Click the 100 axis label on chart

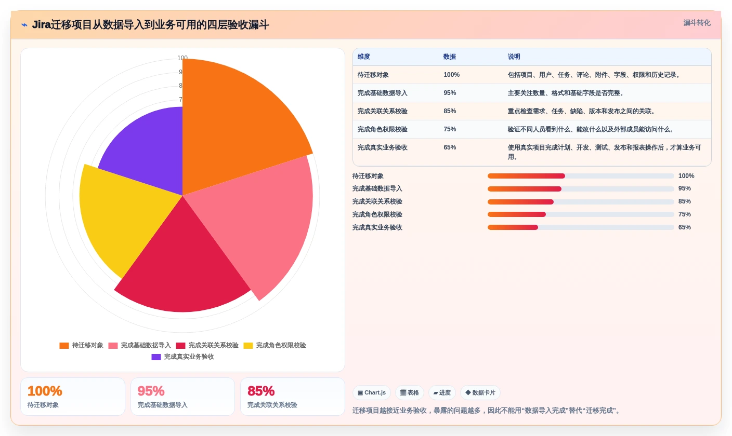tap(182, 58)
